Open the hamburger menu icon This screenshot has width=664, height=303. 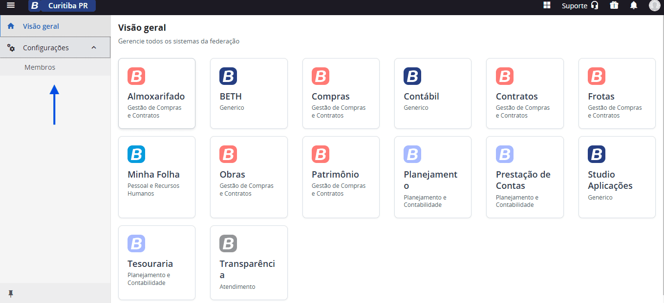point(11,5)
